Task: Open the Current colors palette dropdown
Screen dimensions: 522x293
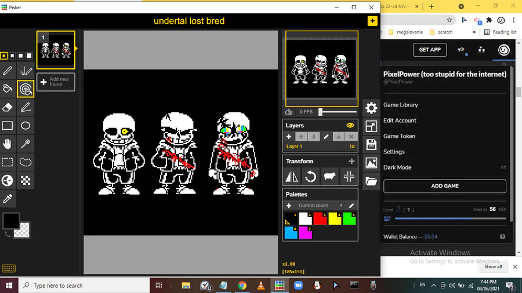Action: 320,206
